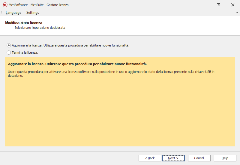
Task: Proceed with the Next button
Action: (x=173, y=158)
